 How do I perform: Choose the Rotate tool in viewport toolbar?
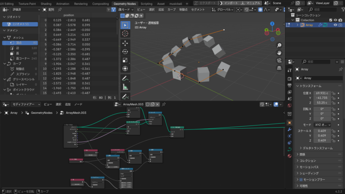(x=125, y=52)
